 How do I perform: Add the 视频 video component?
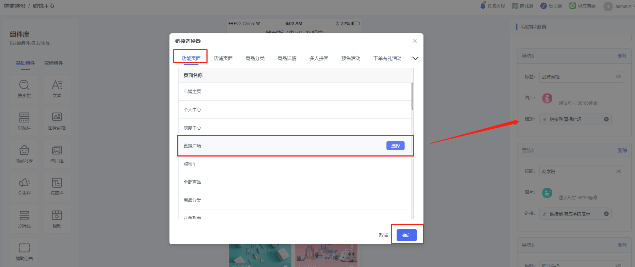tap(57, 219)
